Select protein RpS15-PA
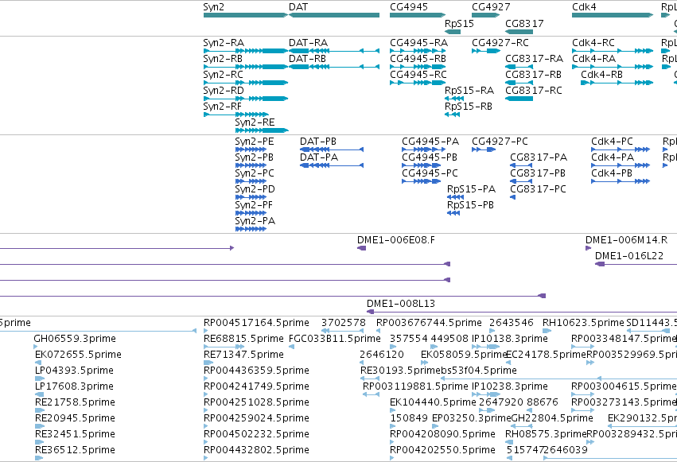 456,197
